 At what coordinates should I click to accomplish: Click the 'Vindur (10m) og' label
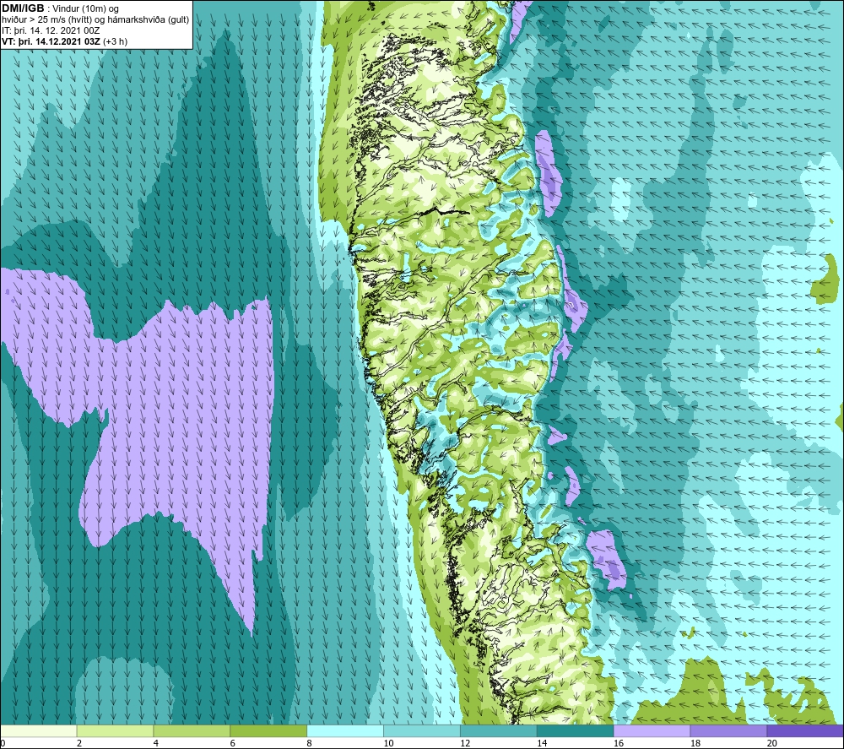click(x=87, y=9)
